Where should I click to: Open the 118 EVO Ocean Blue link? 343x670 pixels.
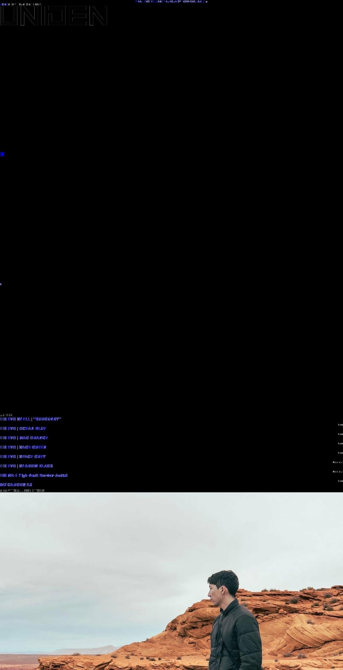tap(23, 428)
